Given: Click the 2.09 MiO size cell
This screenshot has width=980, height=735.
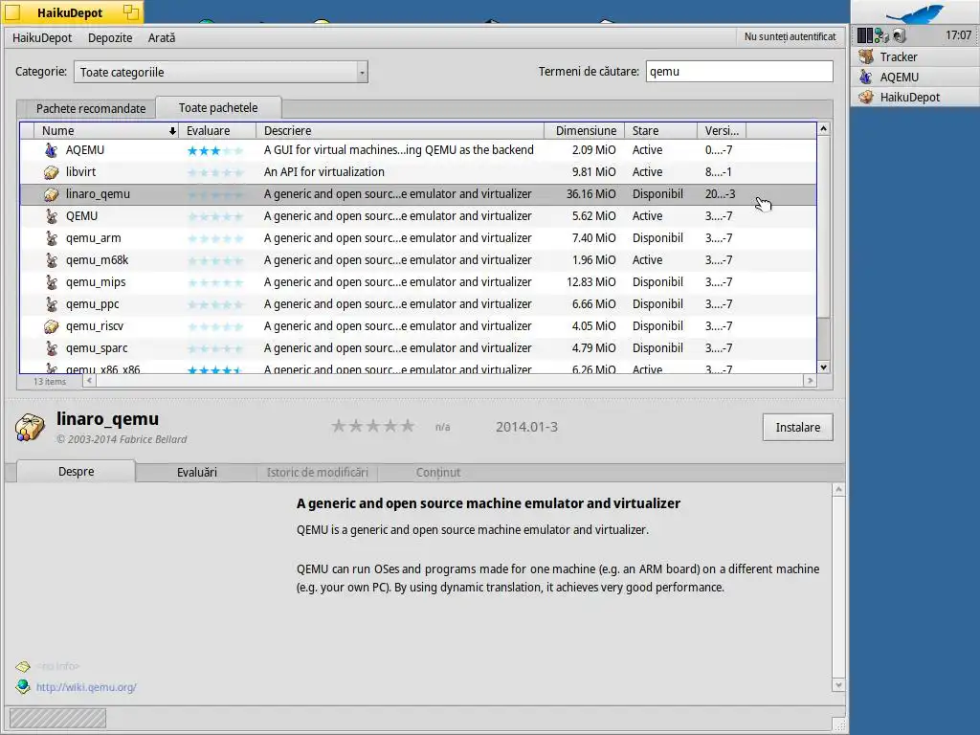Looking at the screenshot, I should [x=593, y=150].
